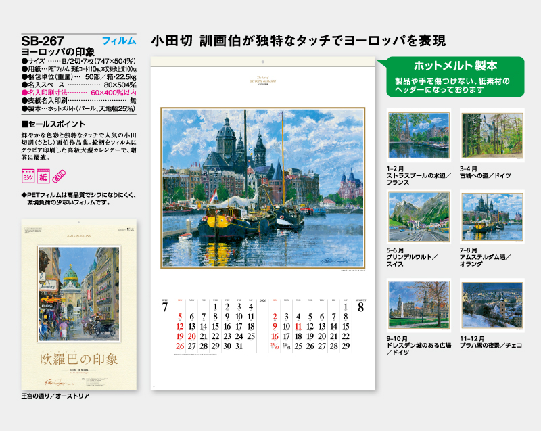541x431 pixels.
Task: Click the large July month numeral 7
Action: click(x=165, y=307)
